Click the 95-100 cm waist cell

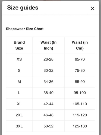tap(80, 93)
